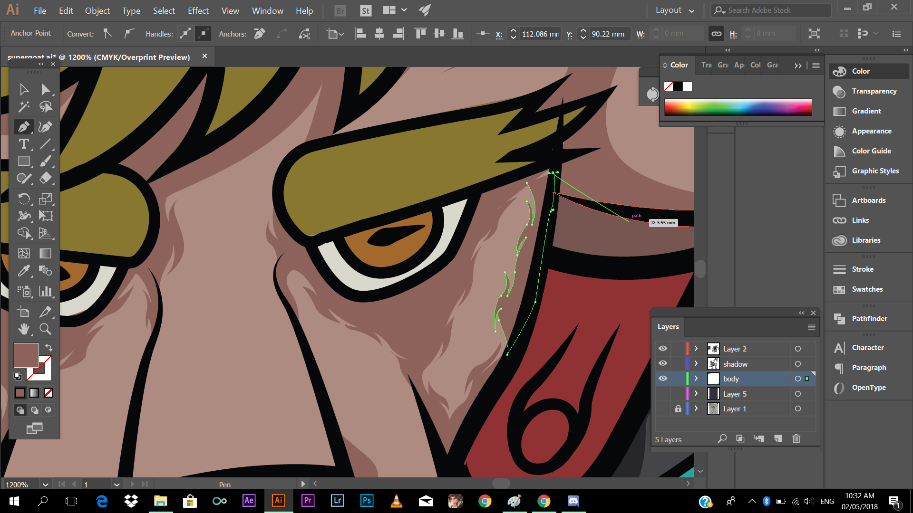This screenshot has height=513, width=913.
Task: Toggle visibility of Layer 2
Action: coord(662,349)
